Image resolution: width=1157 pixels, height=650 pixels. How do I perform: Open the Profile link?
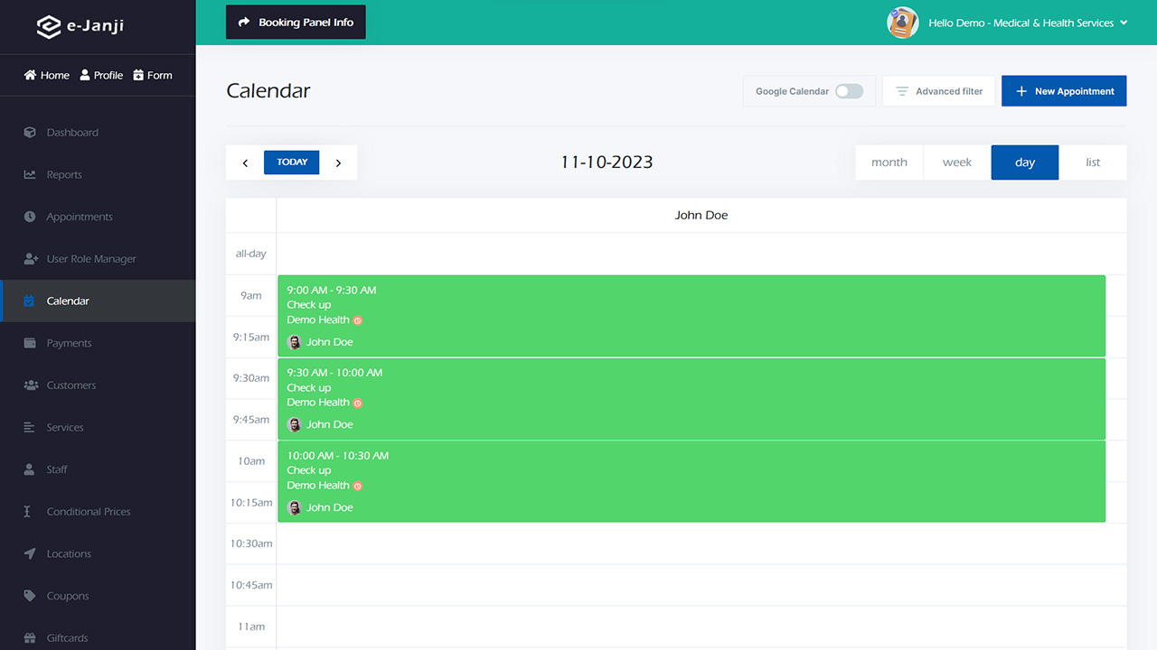click(x=101, y=75)
